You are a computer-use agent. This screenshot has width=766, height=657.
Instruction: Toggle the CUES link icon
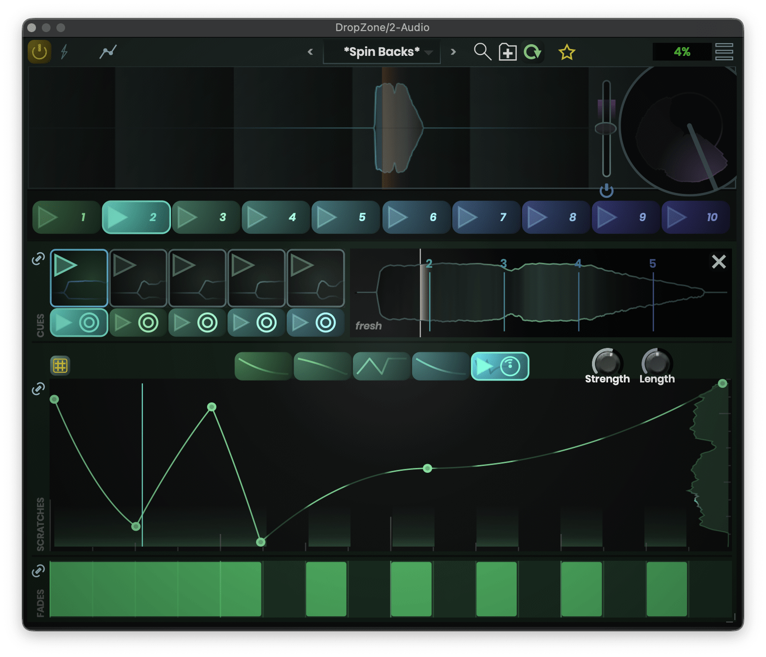(x=38, y=259)
